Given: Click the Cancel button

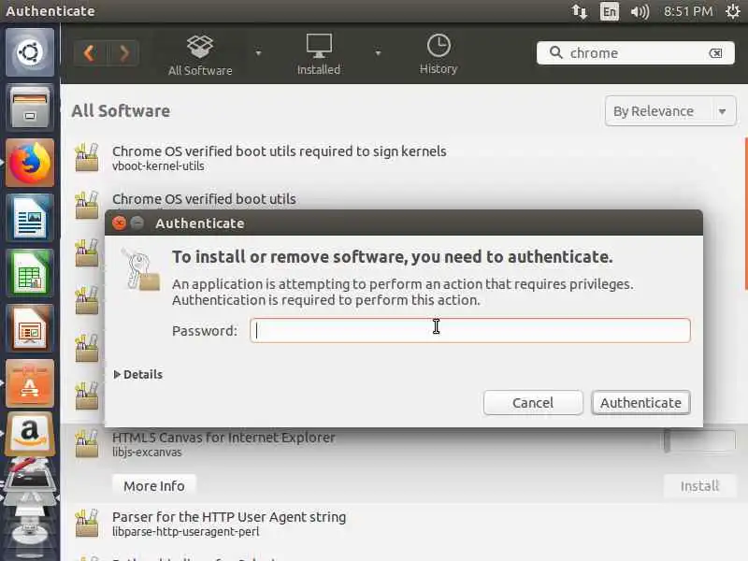Looking at the screenshot, I should point(533,403).
